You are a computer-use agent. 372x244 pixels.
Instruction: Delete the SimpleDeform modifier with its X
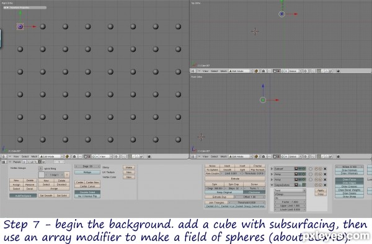325,185
